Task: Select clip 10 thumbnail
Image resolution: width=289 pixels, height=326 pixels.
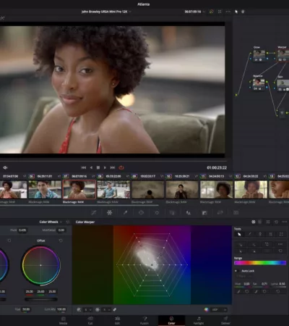Action: (182, 190)
